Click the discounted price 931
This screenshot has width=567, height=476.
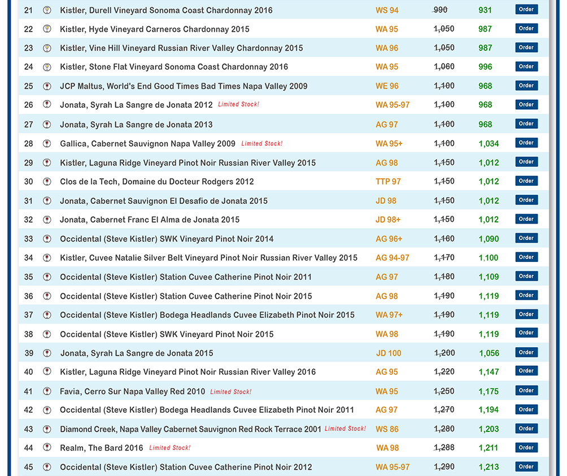[485, 10]
